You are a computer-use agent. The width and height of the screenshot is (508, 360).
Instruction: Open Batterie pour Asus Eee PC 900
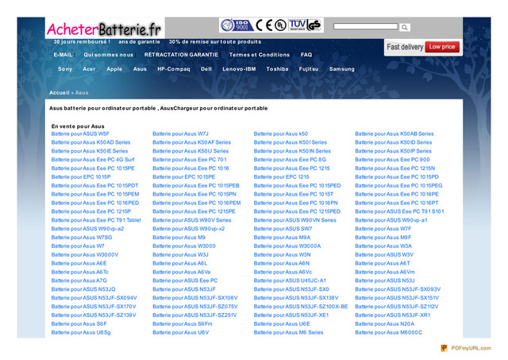click(x=392, y=160)
